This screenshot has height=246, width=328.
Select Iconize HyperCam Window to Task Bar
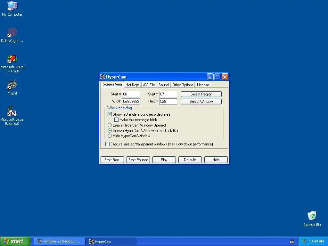pos(110,131)
